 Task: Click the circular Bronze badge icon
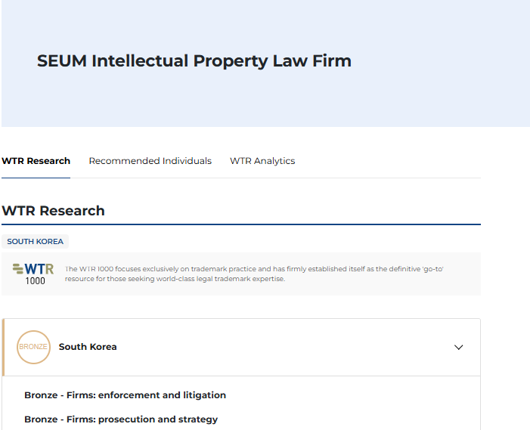tap(33, 347)
